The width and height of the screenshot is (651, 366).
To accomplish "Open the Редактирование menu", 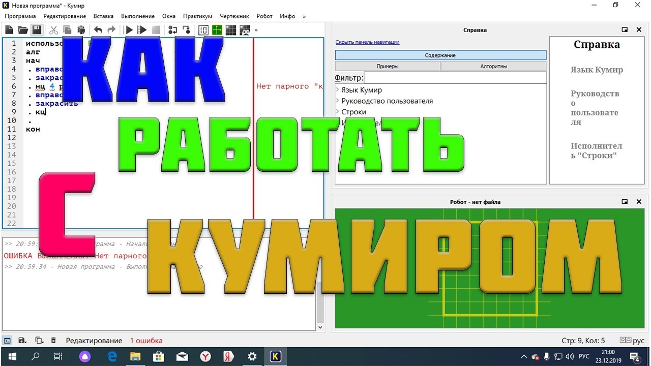I will pyautogui.click(x=65, y=16).
